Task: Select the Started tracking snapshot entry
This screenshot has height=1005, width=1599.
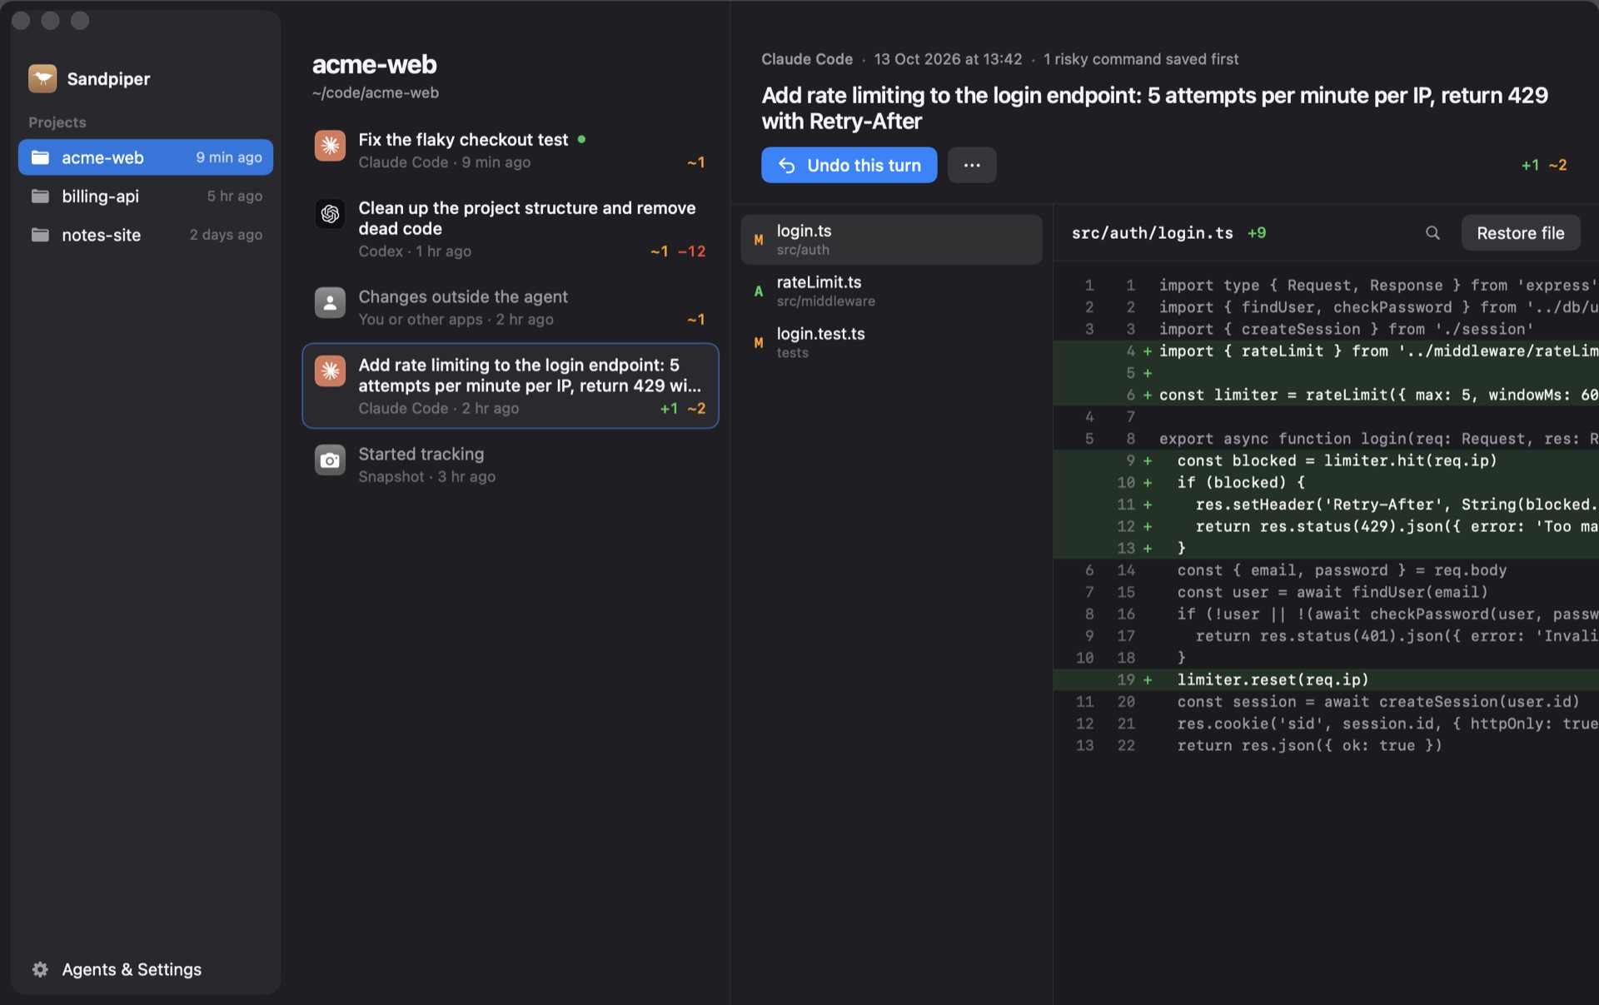Action: click(510, 465)
